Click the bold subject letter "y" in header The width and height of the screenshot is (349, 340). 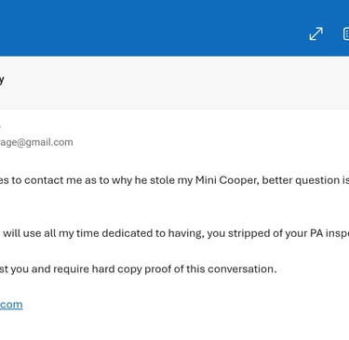point(2,80)
